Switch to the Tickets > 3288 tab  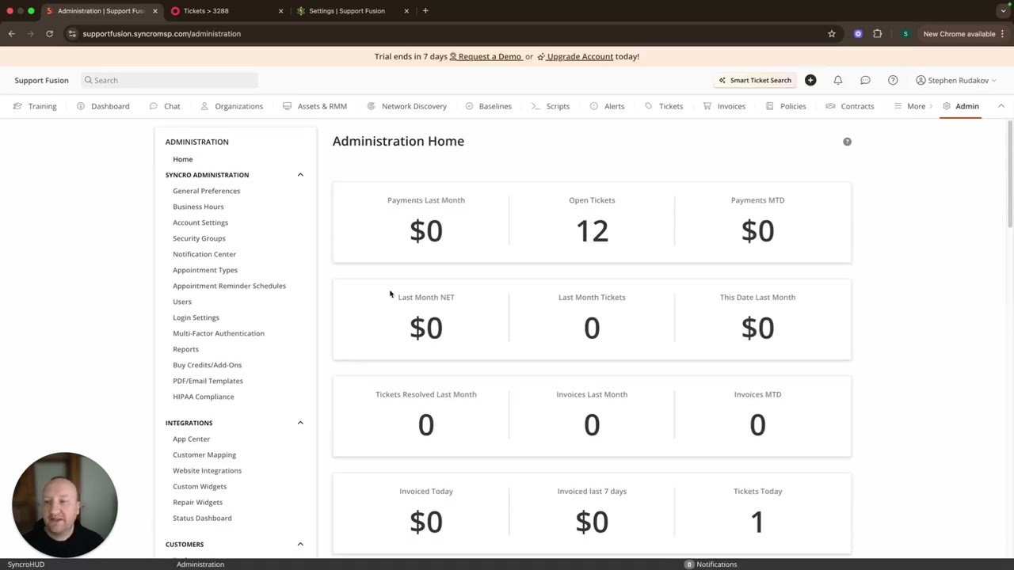click(225, 11)
